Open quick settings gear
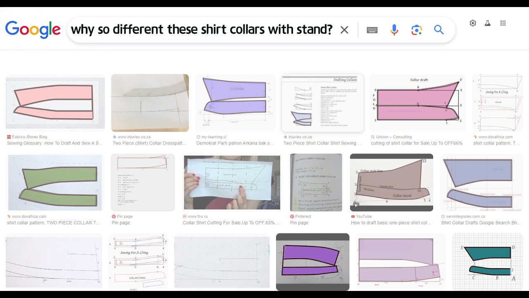529x298 pixels. (473, 23)
